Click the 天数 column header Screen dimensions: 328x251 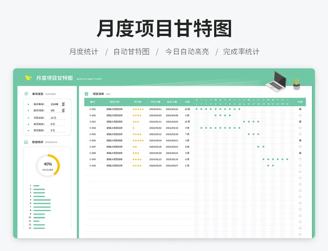187,102
